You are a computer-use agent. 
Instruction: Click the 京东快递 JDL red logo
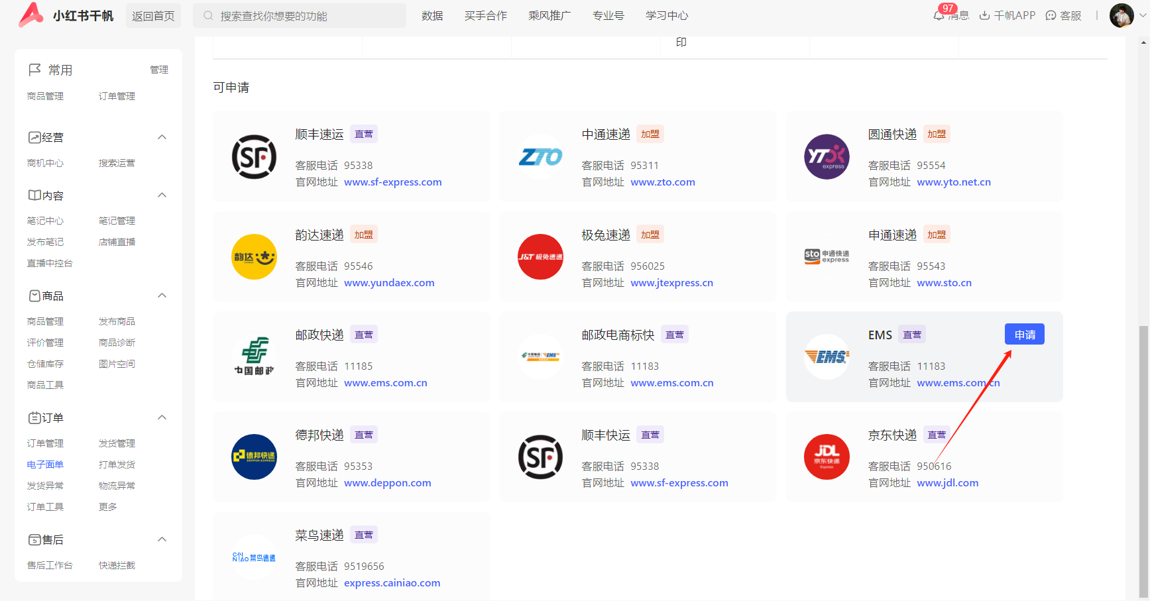coord(827,457)
